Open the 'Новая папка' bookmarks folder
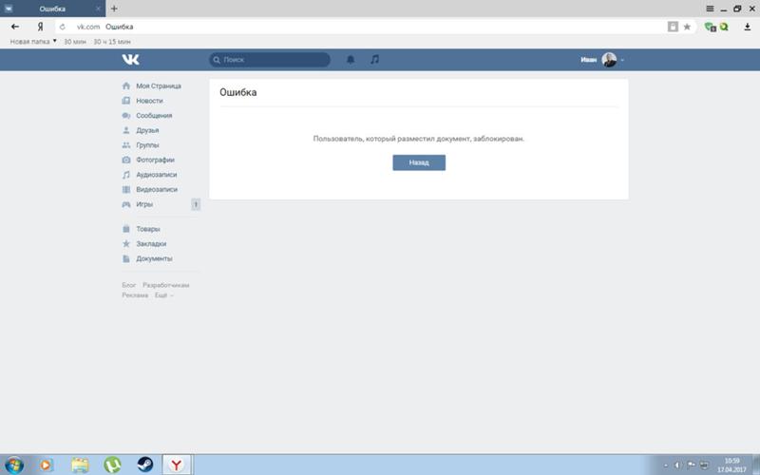The width and height of the screenshot is (760, 475). pyautogui.click(x=33, y=42)
